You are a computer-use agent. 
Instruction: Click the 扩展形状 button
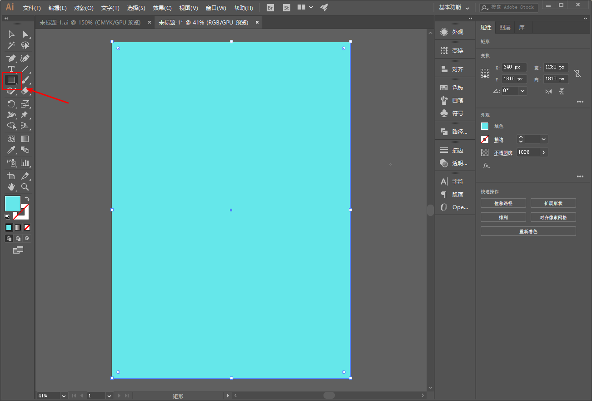pyautogui.click(x=553, y=203)
